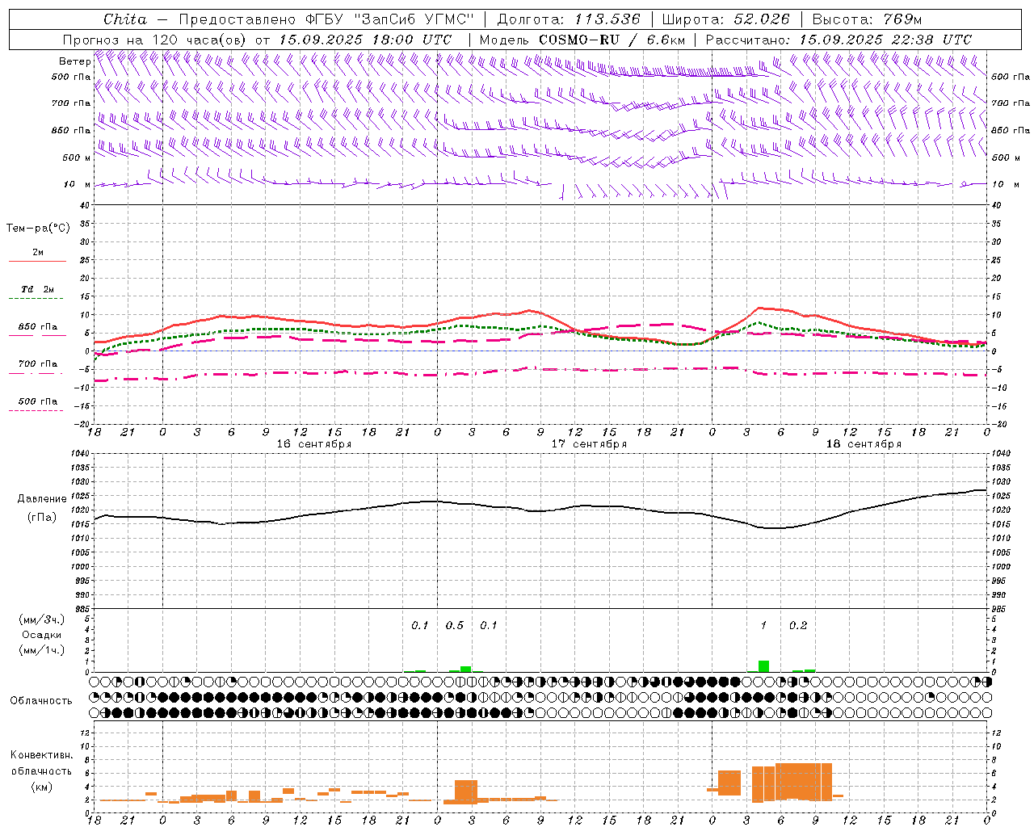Click the "Тем-ра(°C)" temperature axis label
1034x827 pixels.
point(38,229)
